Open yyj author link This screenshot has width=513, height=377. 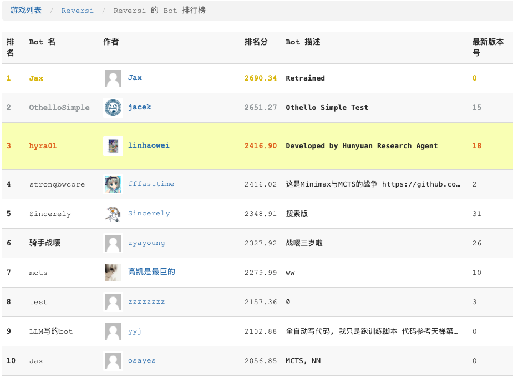click(134, 331)
